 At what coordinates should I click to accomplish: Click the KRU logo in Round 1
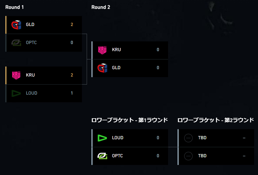16,75
